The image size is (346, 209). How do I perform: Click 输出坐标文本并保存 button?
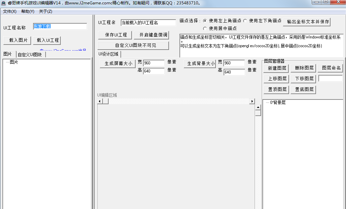click(x=307, y=22)
